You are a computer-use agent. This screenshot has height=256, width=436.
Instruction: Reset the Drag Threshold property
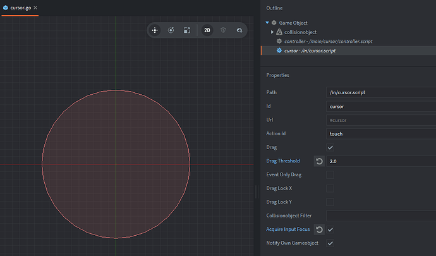[319, 161]
